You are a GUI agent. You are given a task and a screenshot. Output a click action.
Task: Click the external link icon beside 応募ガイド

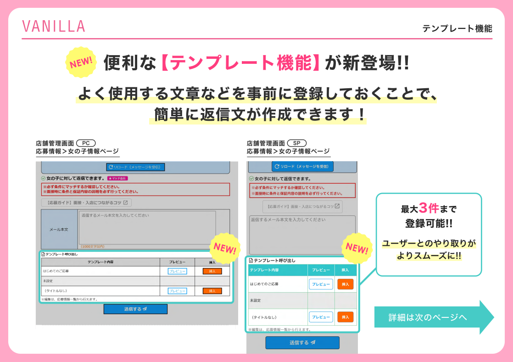click(x=125, y=203)
